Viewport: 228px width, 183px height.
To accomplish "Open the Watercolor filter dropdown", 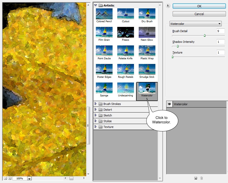I will pos(195,24).
